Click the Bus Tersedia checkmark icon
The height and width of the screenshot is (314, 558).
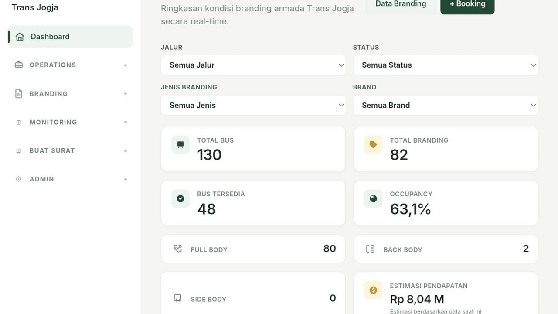tap(180, 198)
